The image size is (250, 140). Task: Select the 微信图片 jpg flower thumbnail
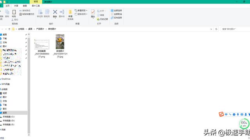[x=60, y=42]
